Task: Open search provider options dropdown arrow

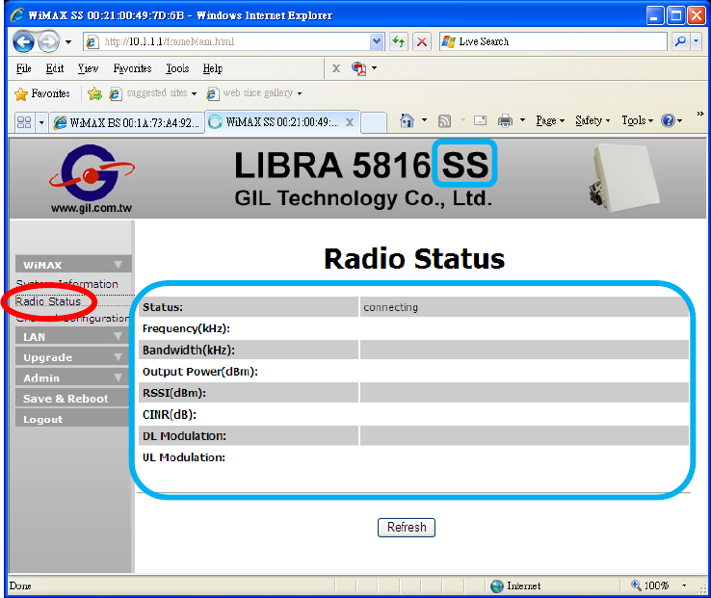Action: [x=697, y=41]
